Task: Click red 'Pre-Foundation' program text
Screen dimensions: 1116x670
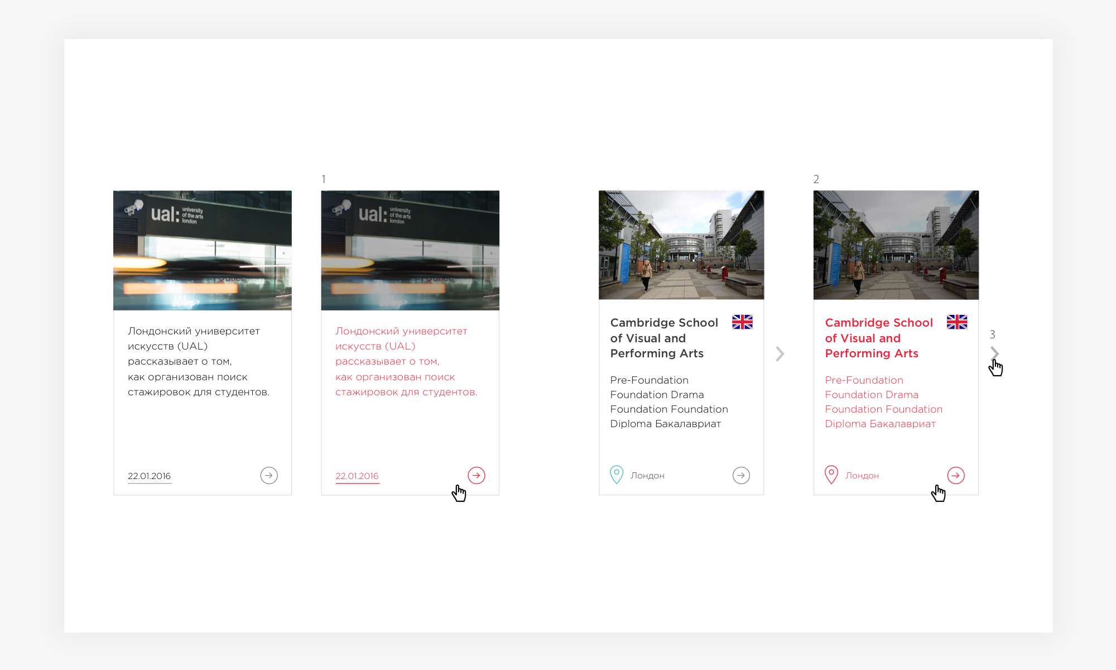Action: pos(864,380)
